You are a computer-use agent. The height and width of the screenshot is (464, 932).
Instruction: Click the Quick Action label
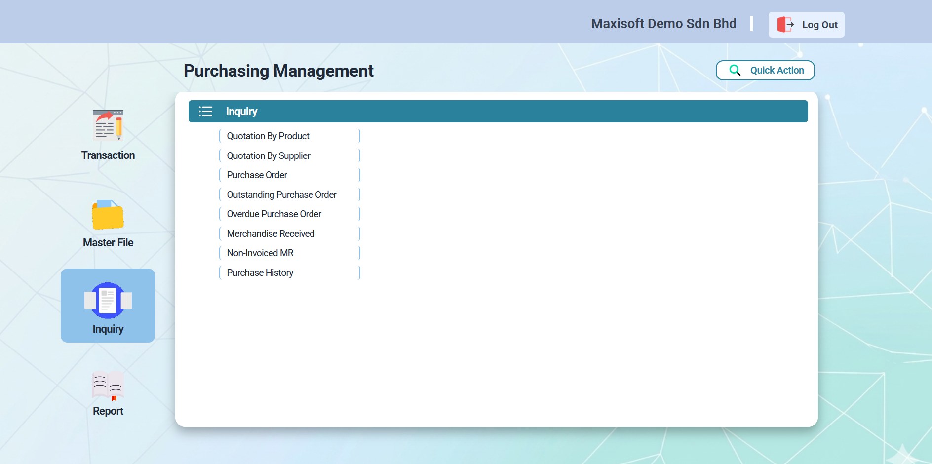pos(777,70)
